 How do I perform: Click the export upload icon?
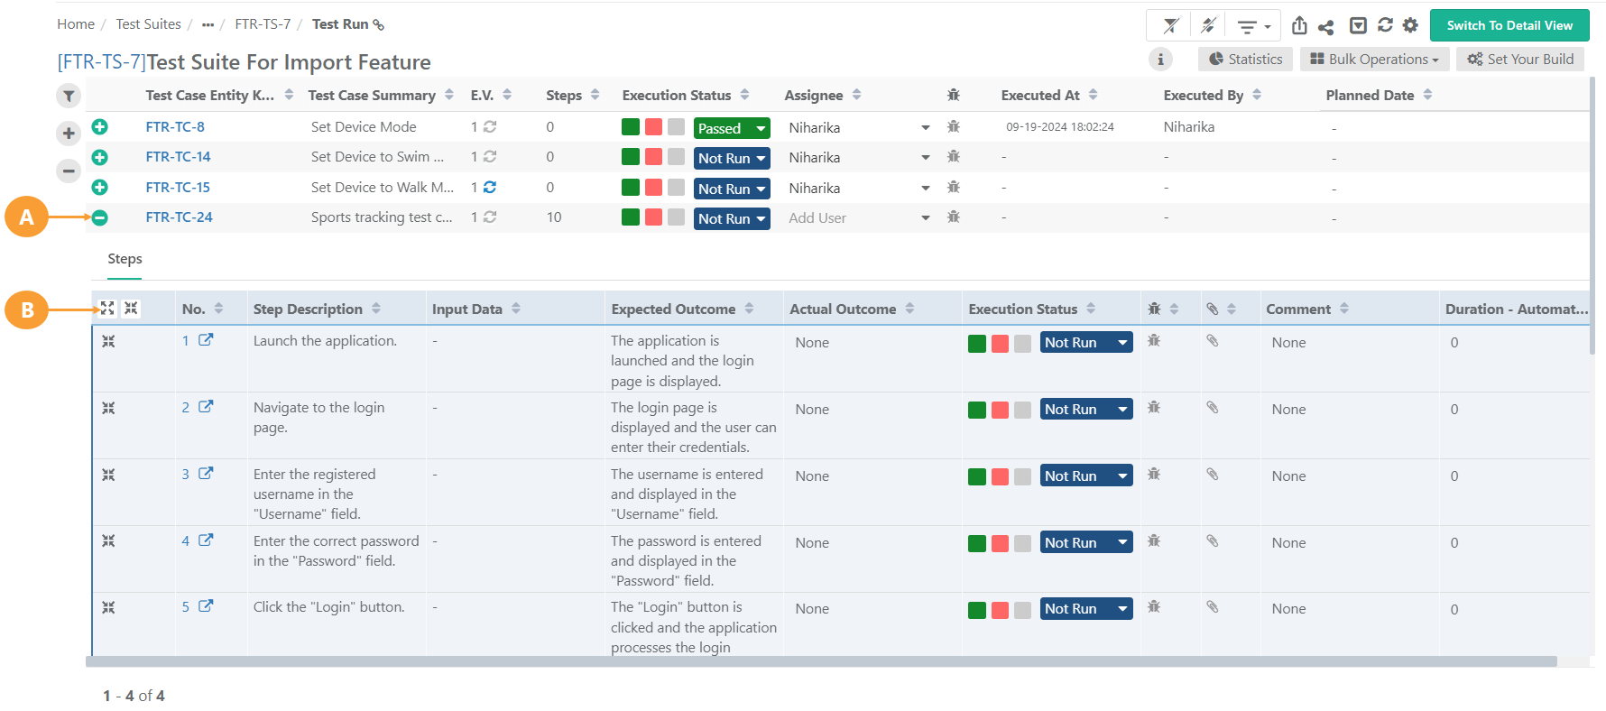click(x=1299, y=25)
